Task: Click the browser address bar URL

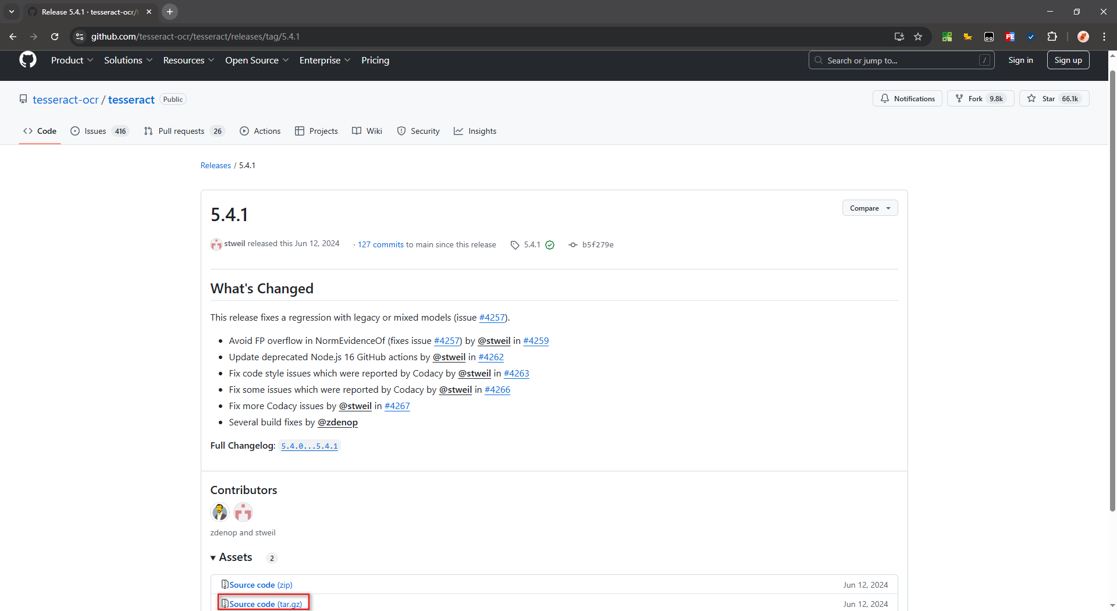Action: [195, 37]
